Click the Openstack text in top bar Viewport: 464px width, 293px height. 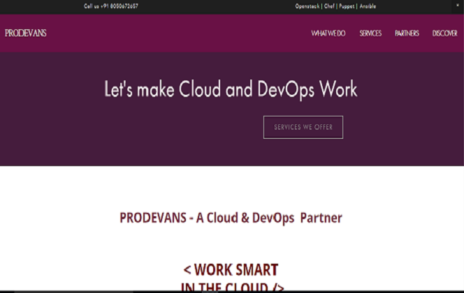pos(307,6)
